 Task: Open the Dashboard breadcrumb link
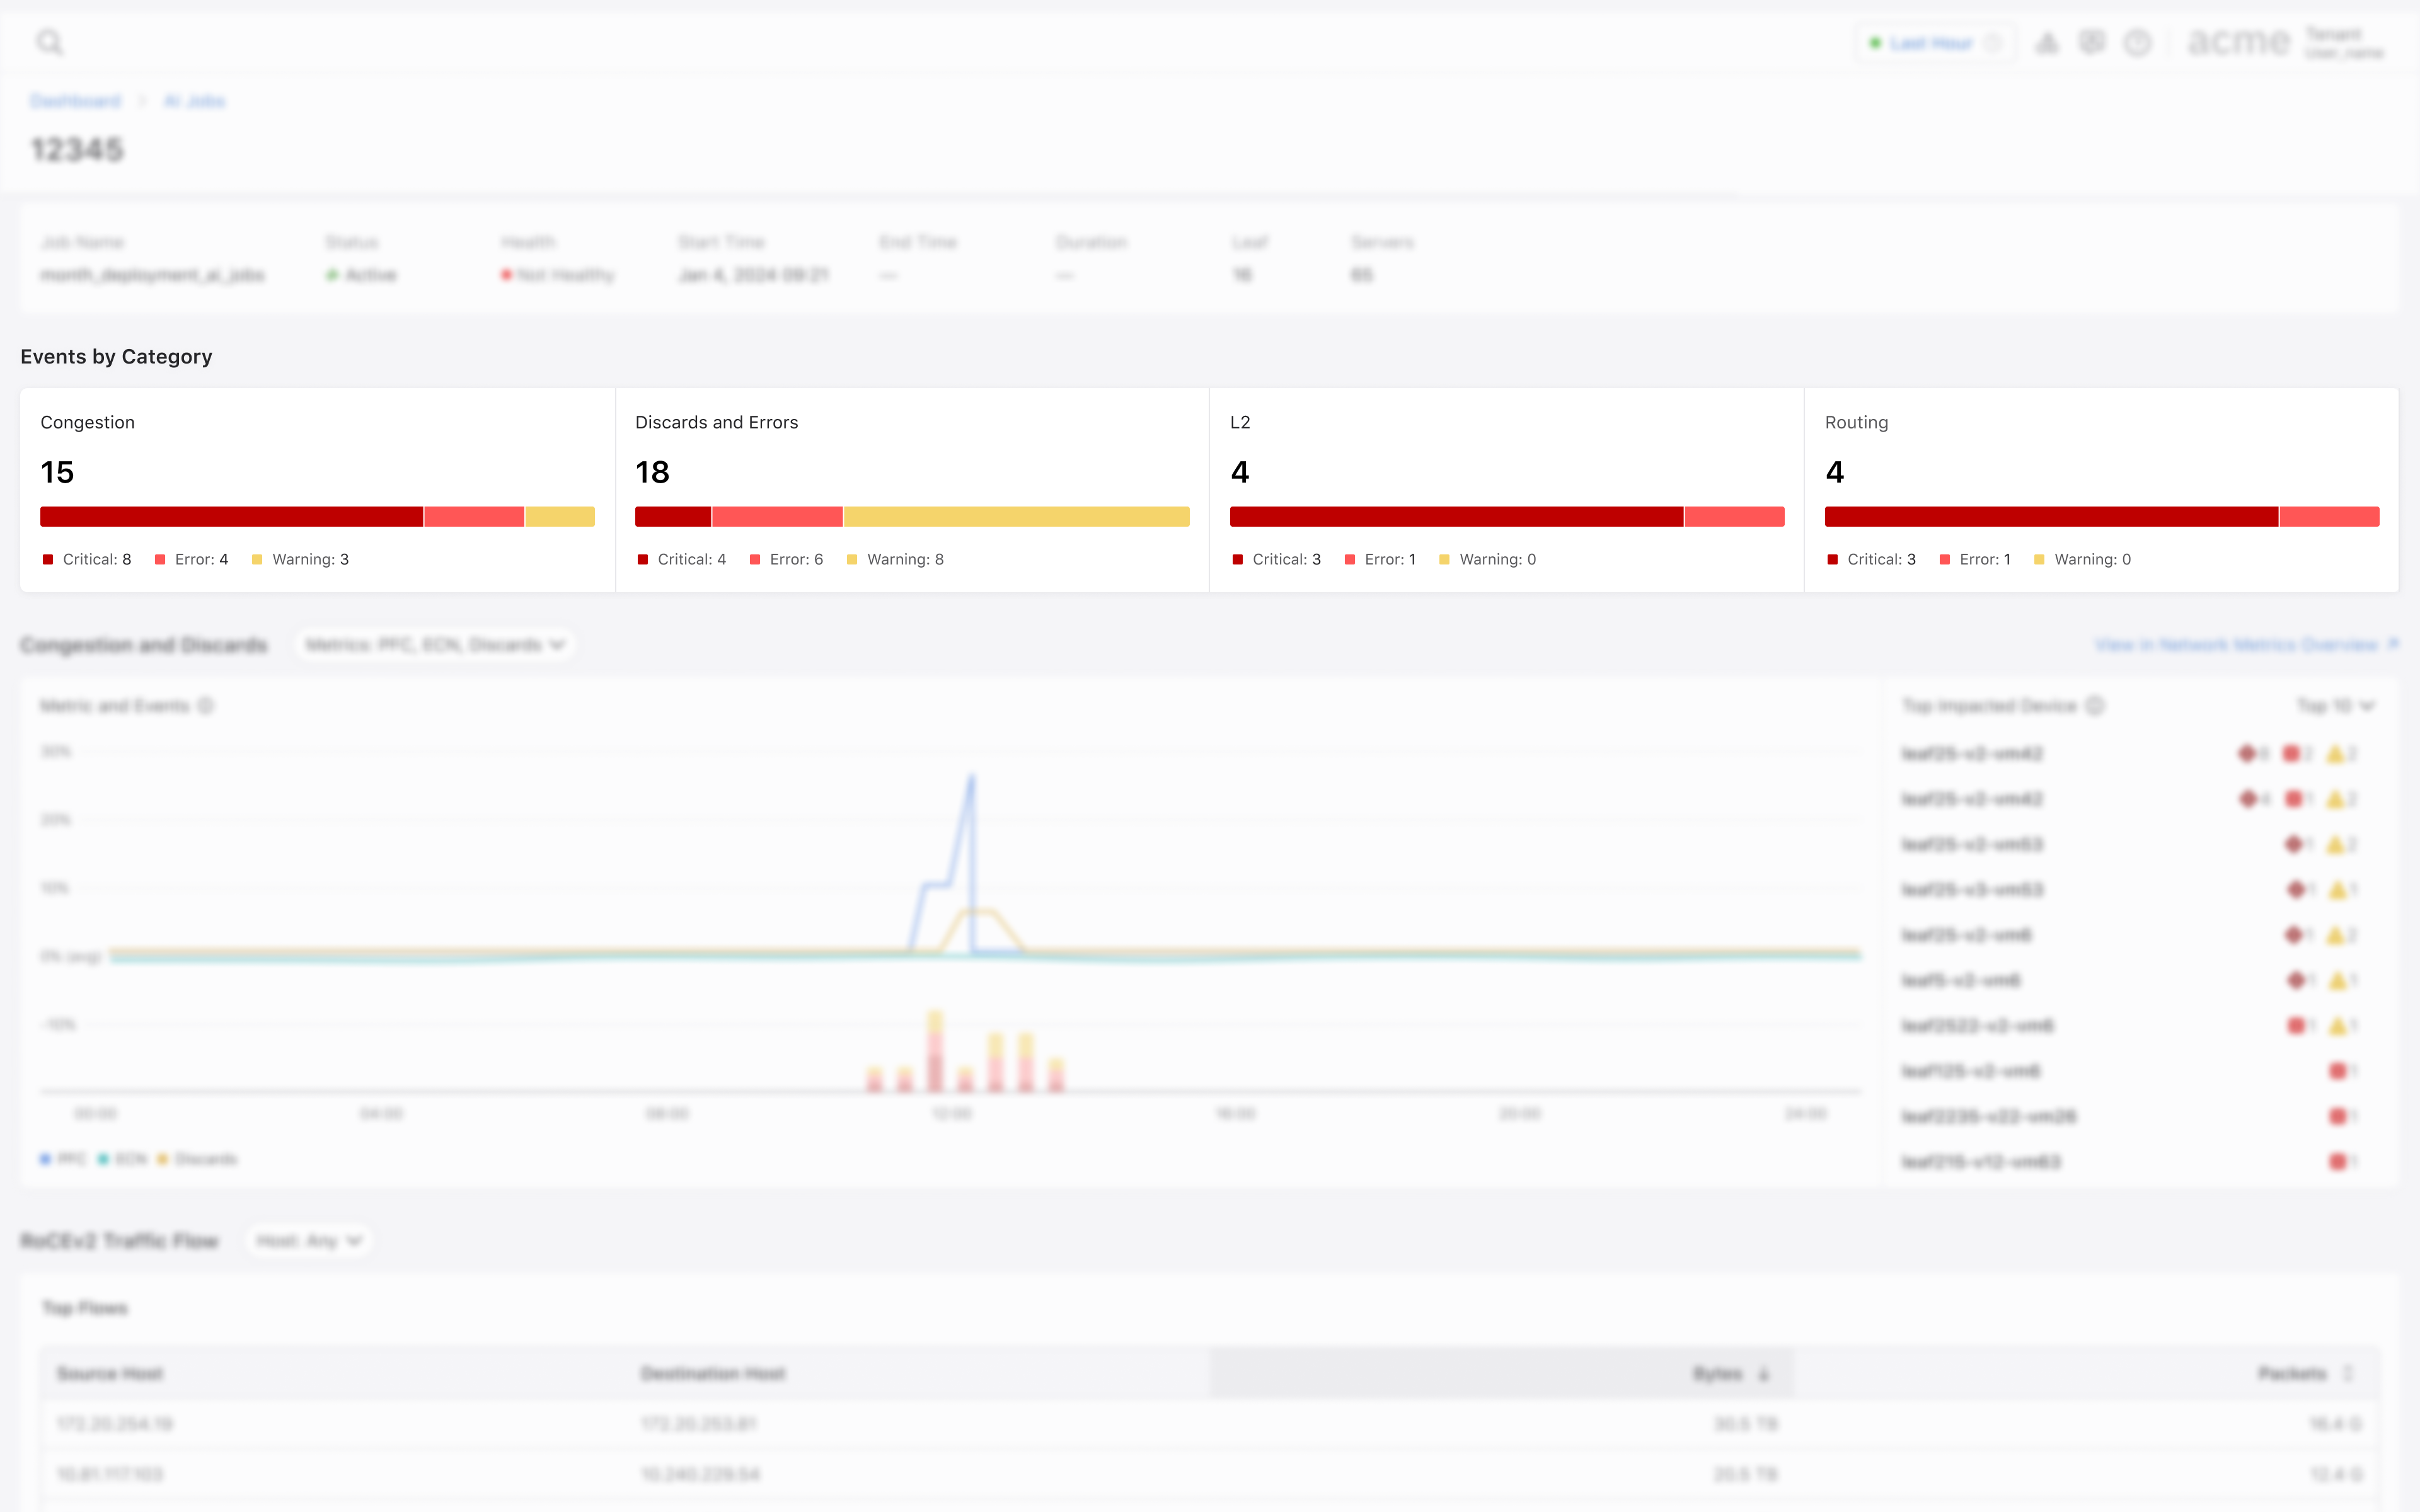pos(75,101)
